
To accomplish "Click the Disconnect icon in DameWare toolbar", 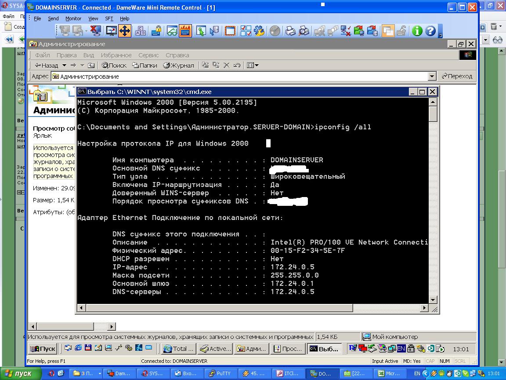I will pyautogui.click(x=95, y=31).
